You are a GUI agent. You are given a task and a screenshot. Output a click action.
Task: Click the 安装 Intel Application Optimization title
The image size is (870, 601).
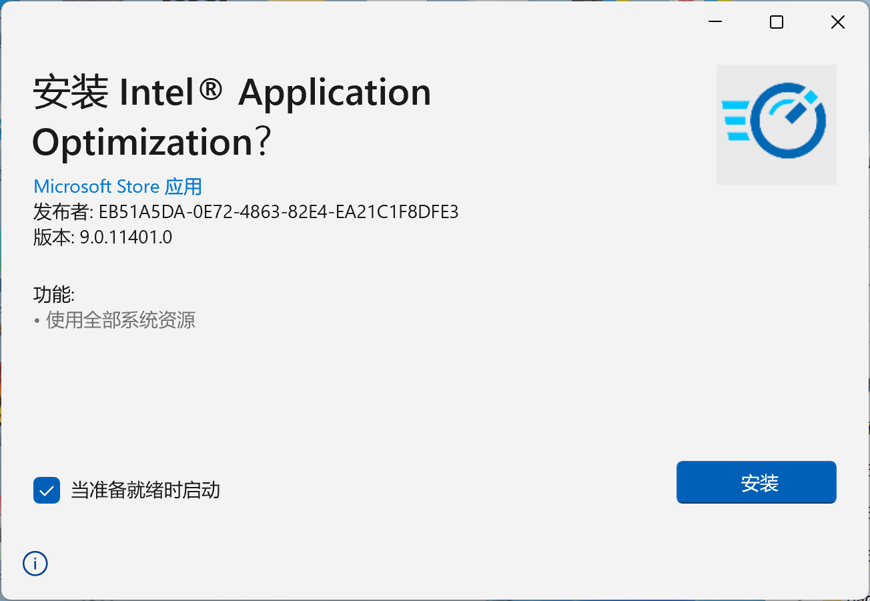[232, 117]
